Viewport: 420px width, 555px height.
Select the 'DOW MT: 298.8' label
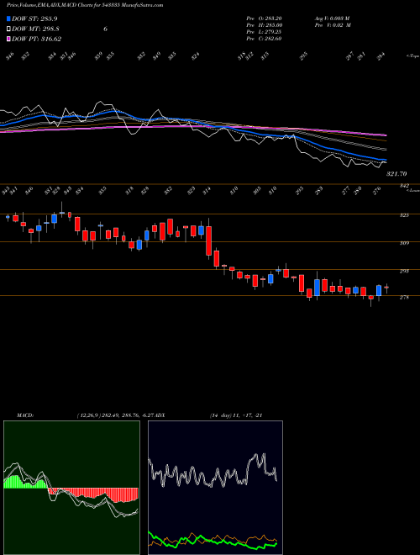point(35,29)
